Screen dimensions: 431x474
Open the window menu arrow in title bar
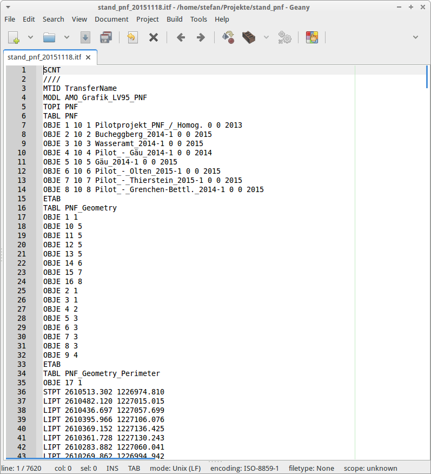click(8, 7)
